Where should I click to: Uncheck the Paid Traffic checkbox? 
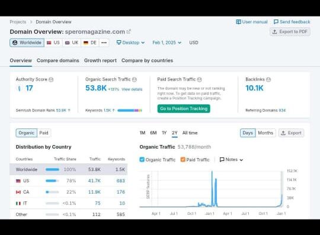[x=183, y=159]
